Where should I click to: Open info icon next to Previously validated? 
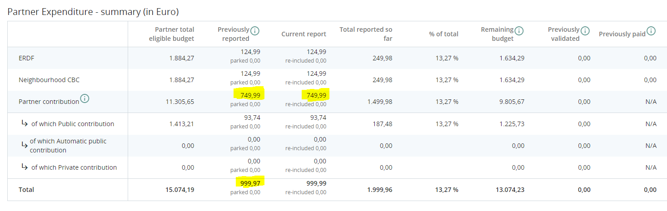585,31
